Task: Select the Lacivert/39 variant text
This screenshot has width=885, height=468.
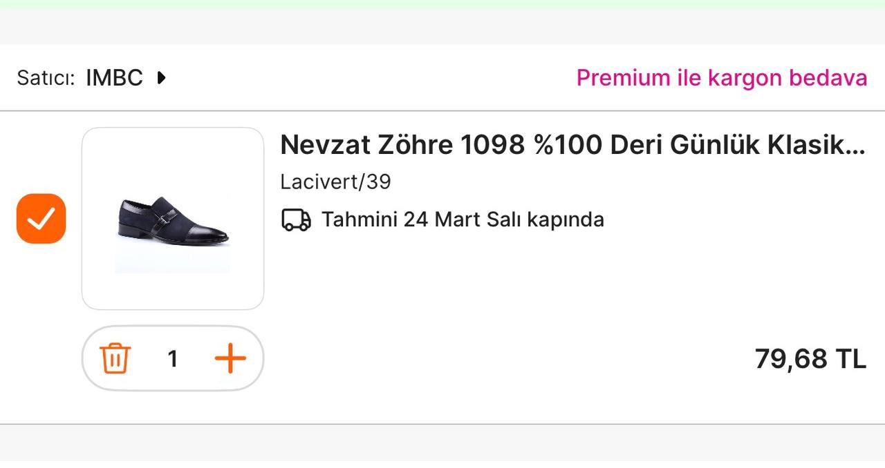Action: tap(335, 182)
